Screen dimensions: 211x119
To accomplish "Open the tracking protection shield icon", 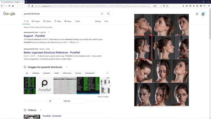I will coord(29,6).
